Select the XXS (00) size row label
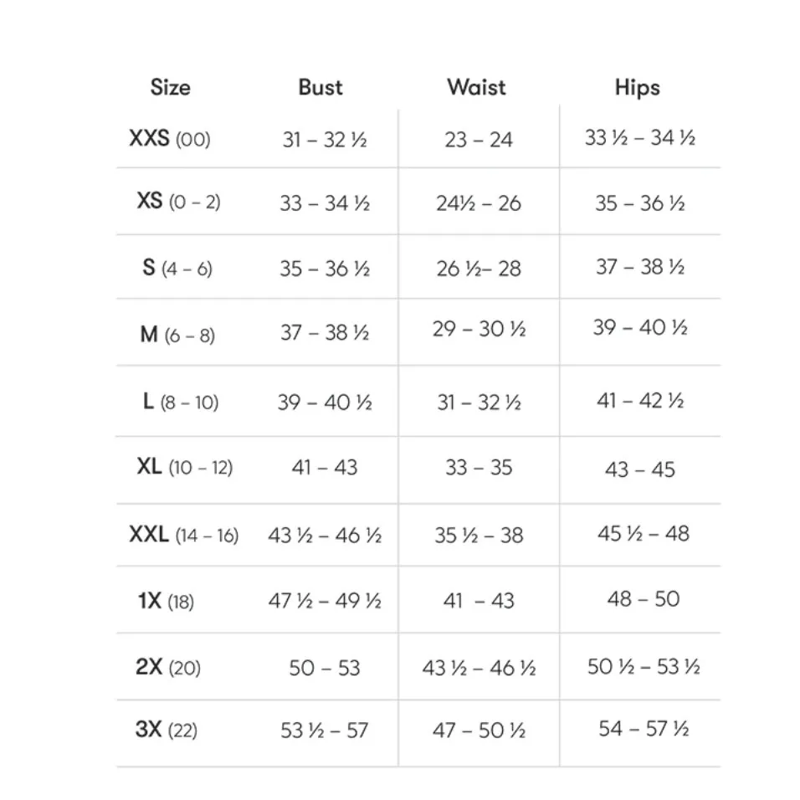Image resolution: width=800 pixels, height=800 pixels. tap(169, 139)
